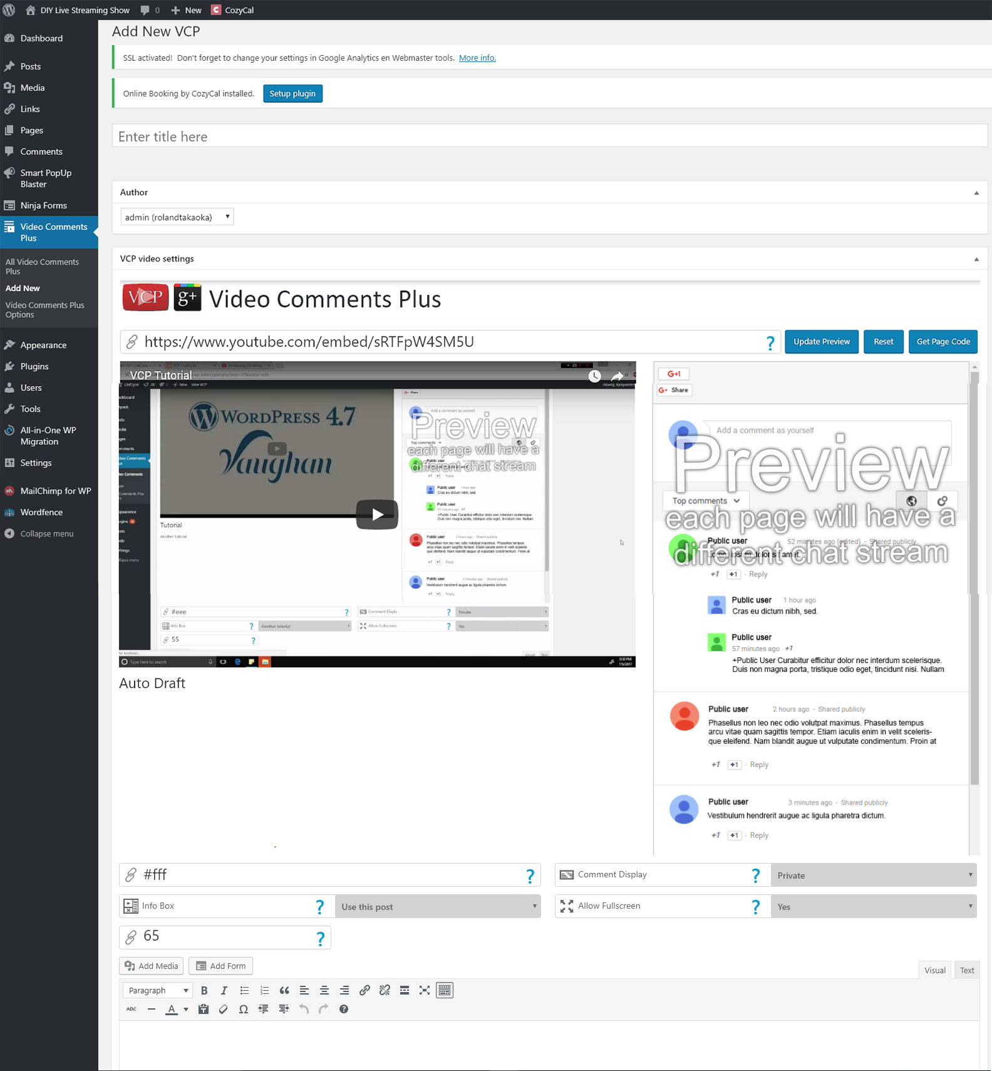The width and height of the screenshot is (992, 1071).
Task: Align text right in editor
Action: [344, 990]
